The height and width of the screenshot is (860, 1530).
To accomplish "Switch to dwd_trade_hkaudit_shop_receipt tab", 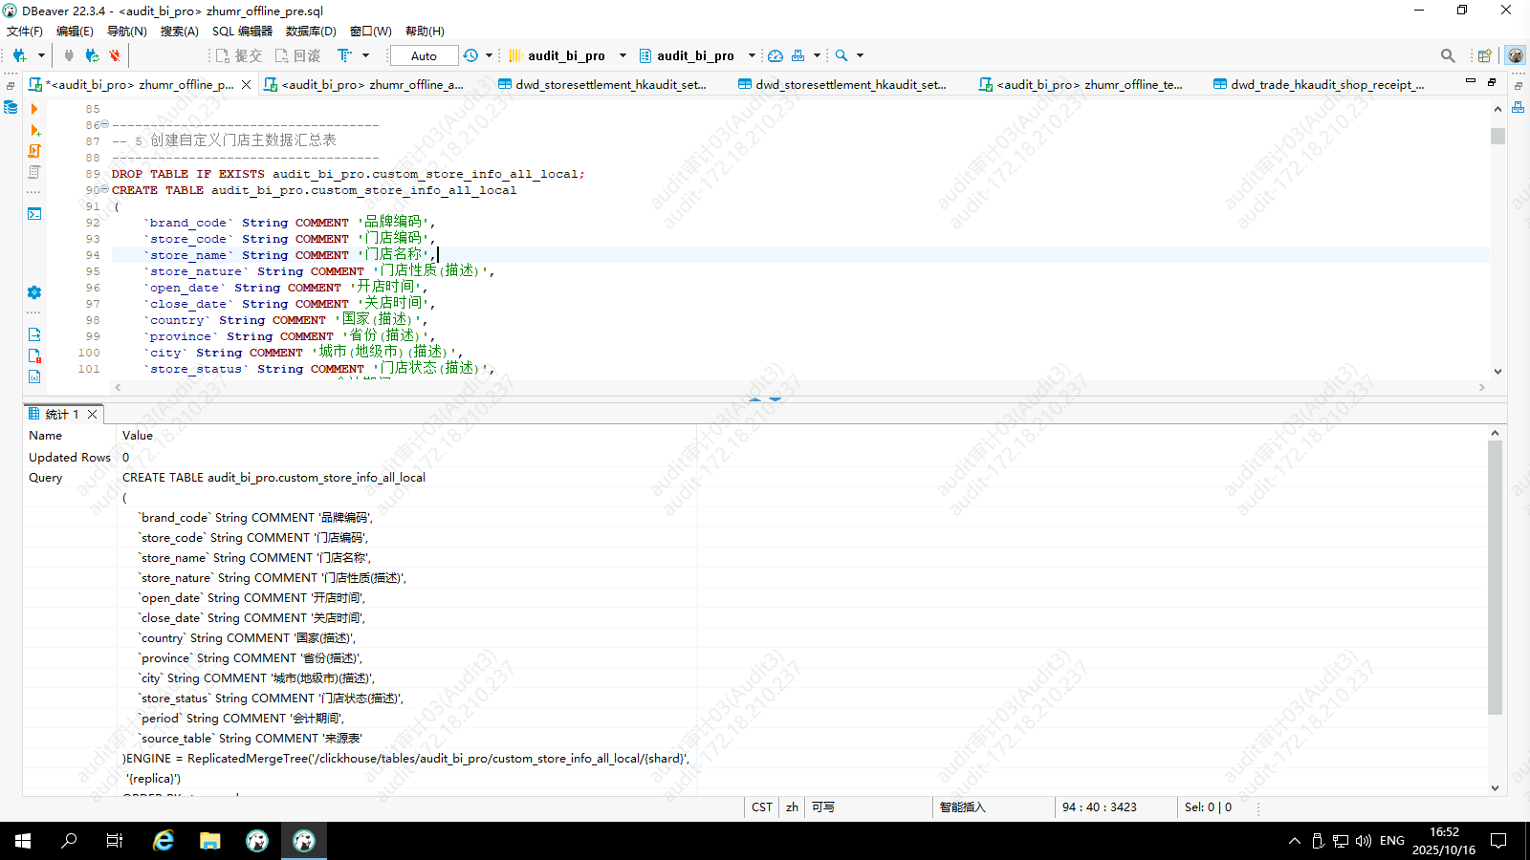I will 1325,84.
